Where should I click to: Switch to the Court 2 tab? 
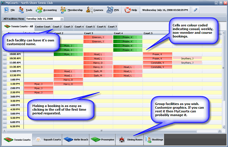pyautogui.click(x=57, y=26)
